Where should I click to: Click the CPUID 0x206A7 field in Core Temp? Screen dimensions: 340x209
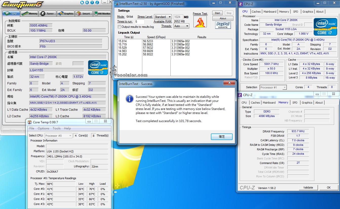click(x=77, y=171)
